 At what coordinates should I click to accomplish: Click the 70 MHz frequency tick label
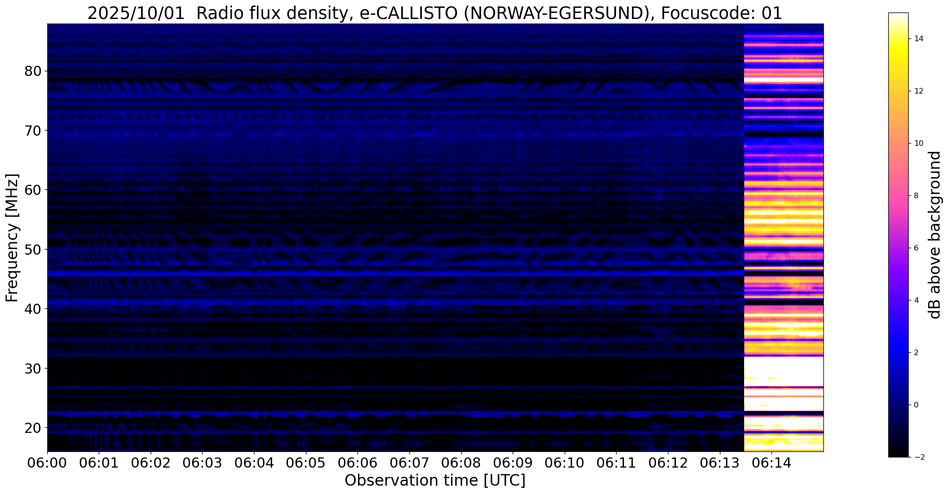33,131
